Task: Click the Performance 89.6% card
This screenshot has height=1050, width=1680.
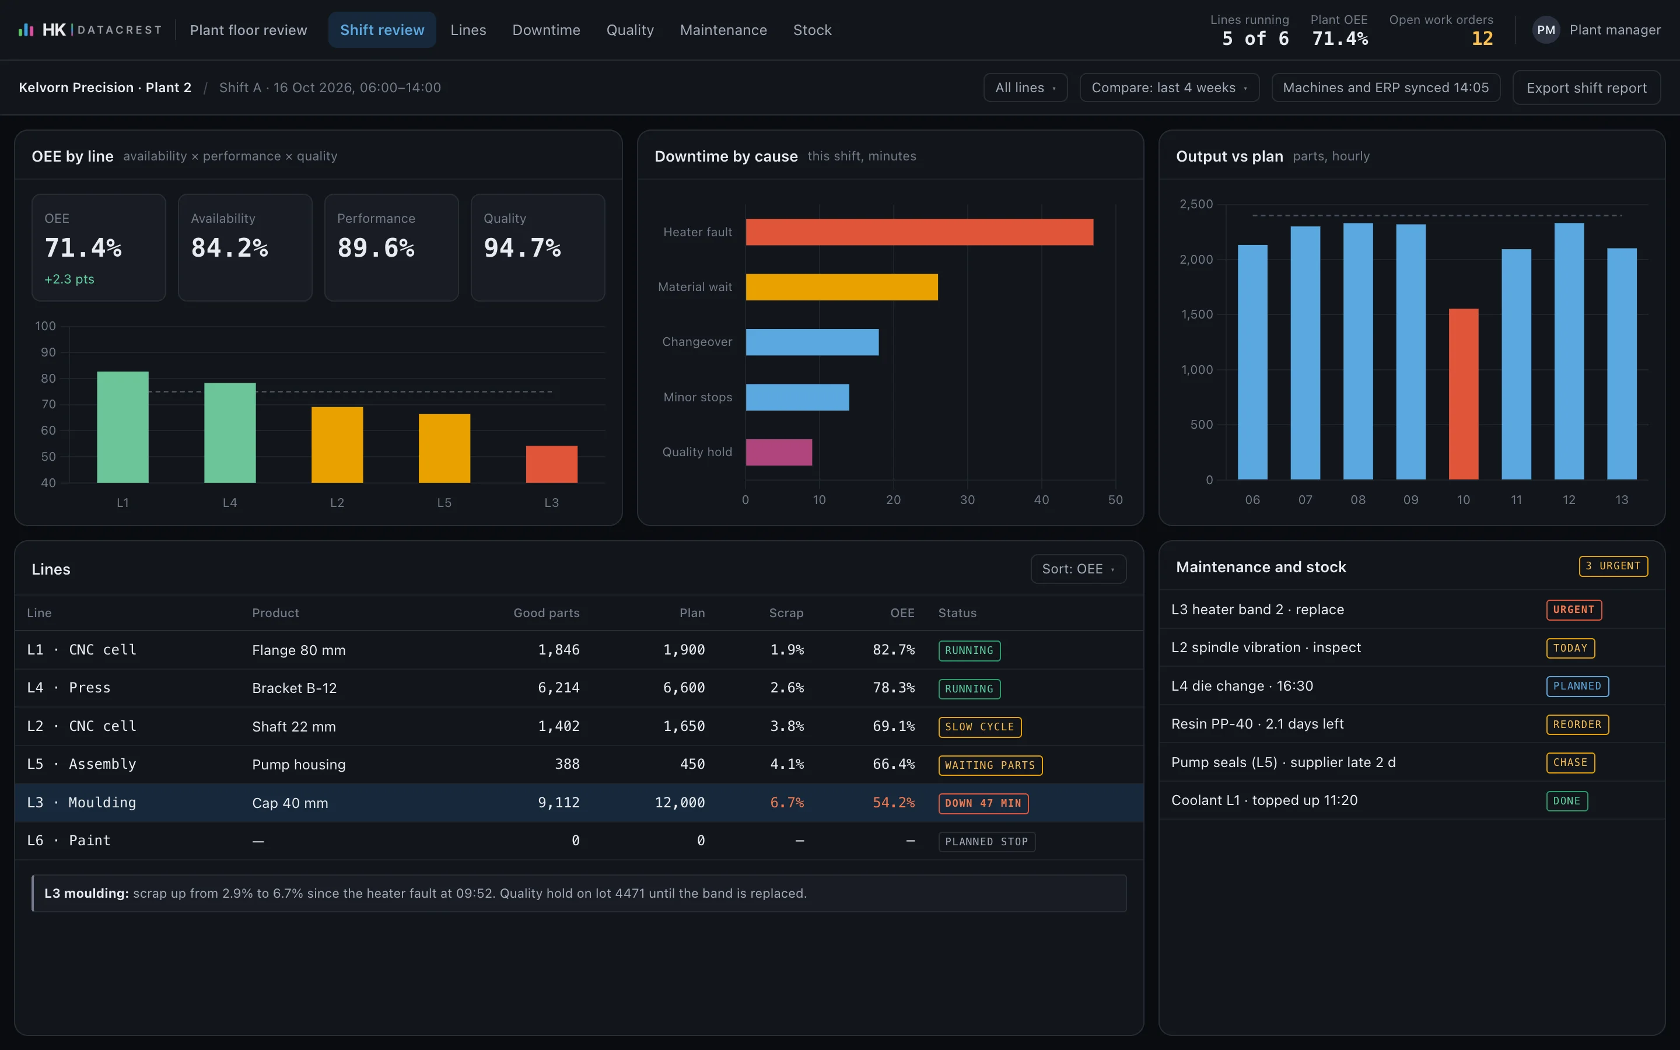Action: 391,247
